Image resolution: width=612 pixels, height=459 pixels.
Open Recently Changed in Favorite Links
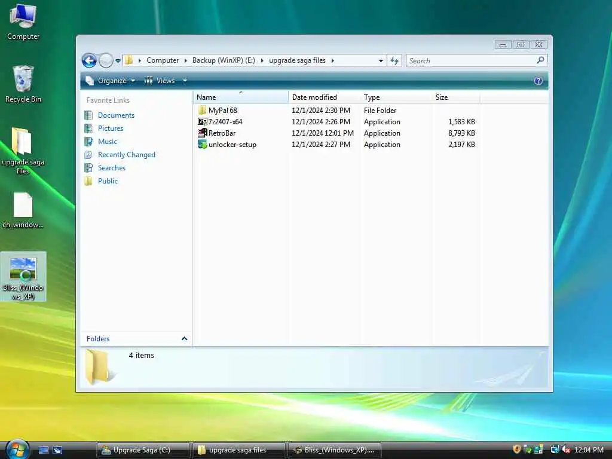coord(127,155)
